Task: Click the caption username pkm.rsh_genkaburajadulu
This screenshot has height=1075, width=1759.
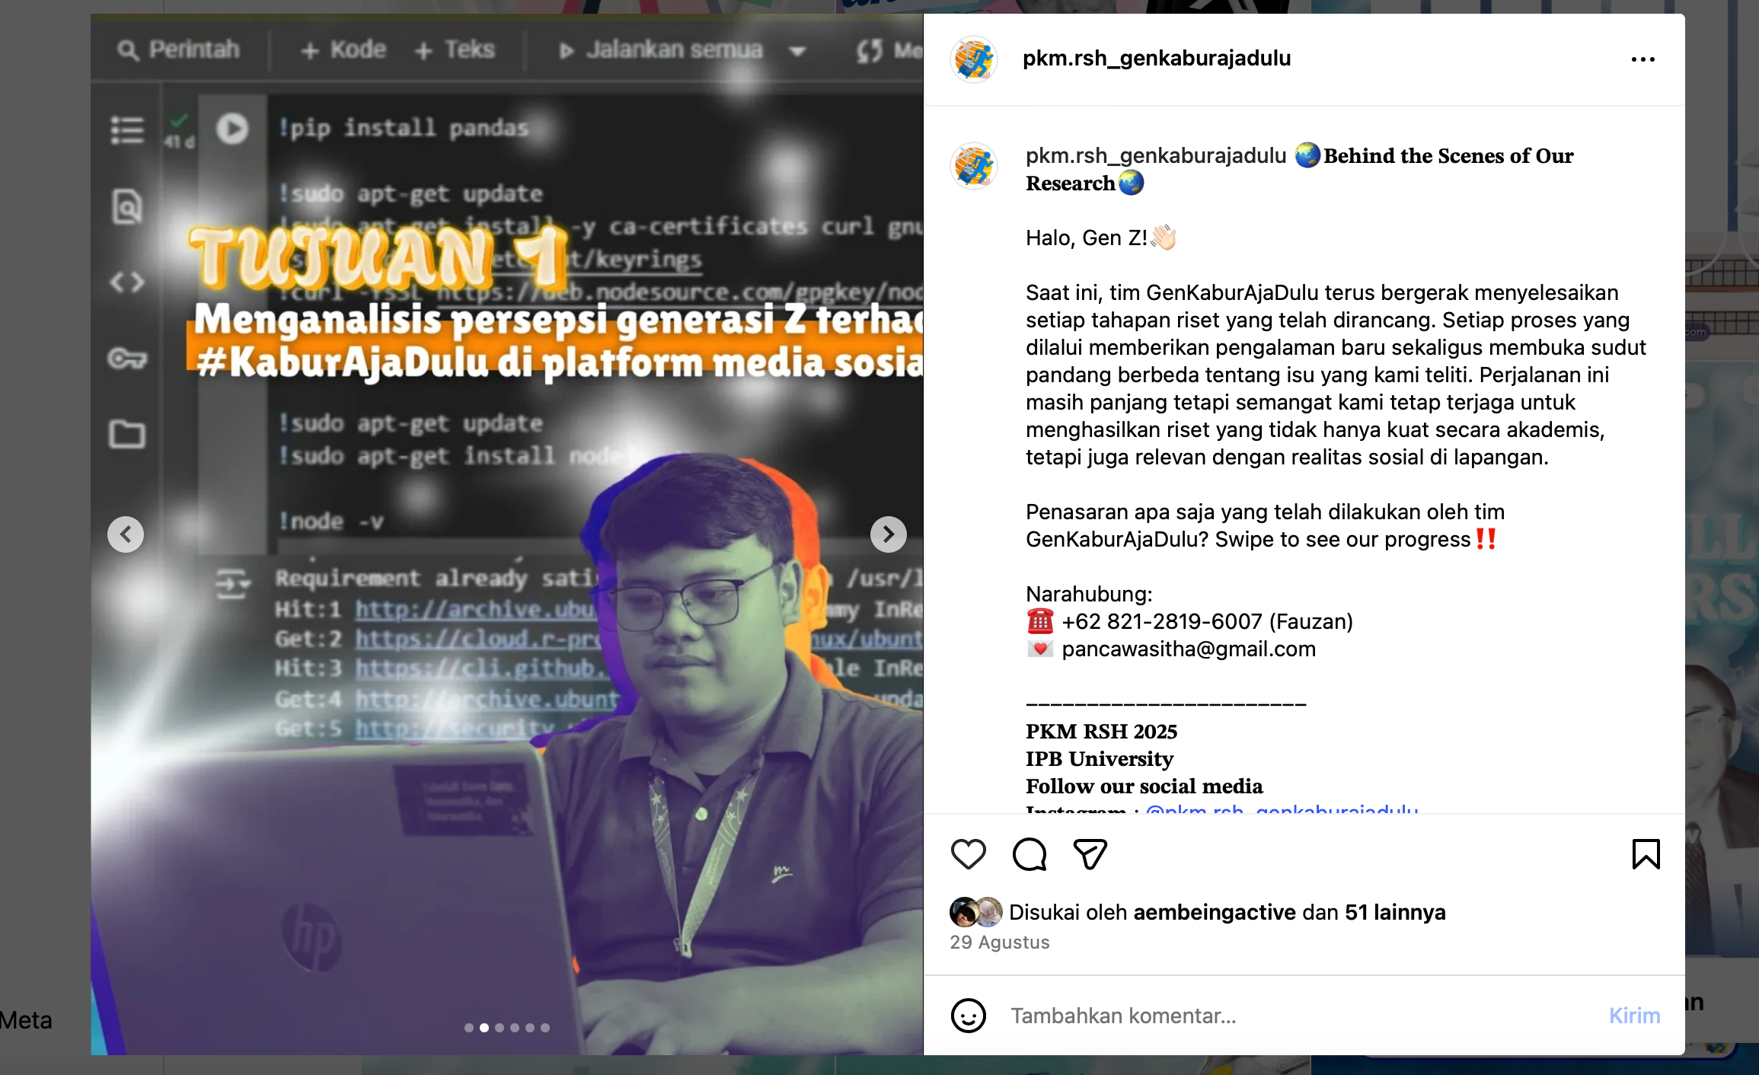Action: click(x=1155, y=155)
